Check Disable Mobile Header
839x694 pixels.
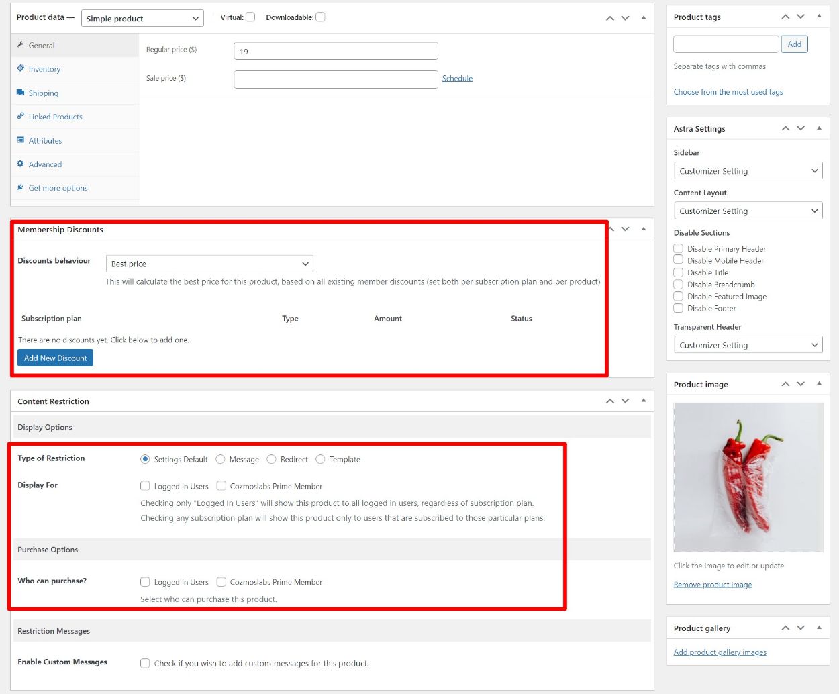tap(679, 260)
